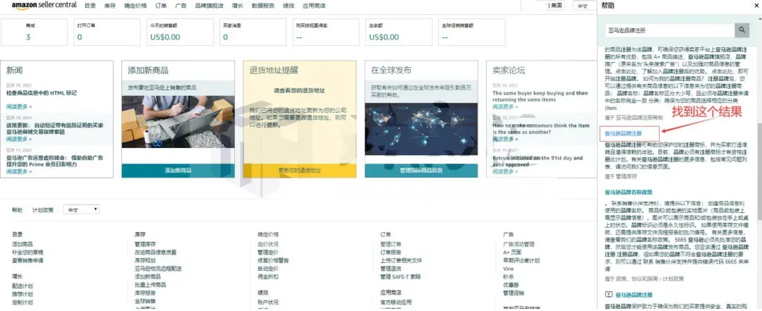Click the 今天的销售额 summary card

click(x=179, y=32)
